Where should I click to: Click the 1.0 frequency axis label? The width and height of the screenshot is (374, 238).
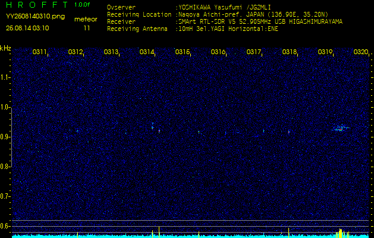click(5, 108)
